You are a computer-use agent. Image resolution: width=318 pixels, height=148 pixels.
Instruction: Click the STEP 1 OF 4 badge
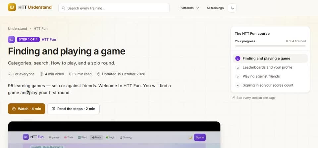[28, 39]
